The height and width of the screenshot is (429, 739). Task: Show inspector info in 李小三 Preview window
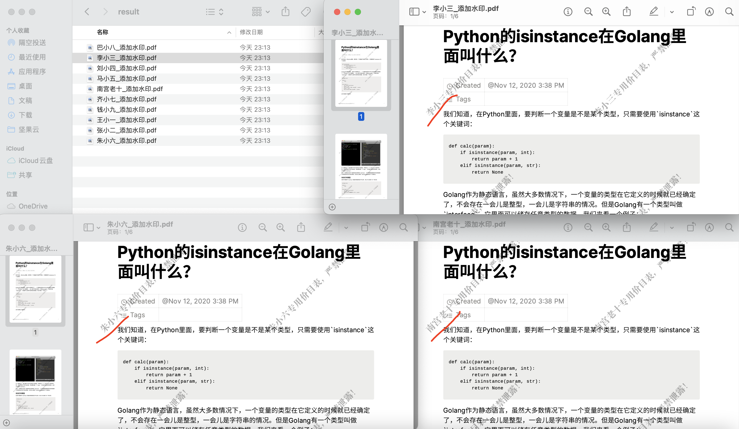tap(568, 12)
